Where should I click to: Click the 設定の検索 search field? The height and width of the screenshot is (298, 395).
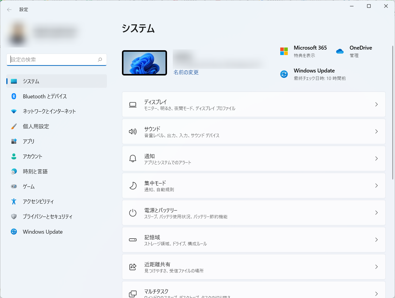(53, 60)
